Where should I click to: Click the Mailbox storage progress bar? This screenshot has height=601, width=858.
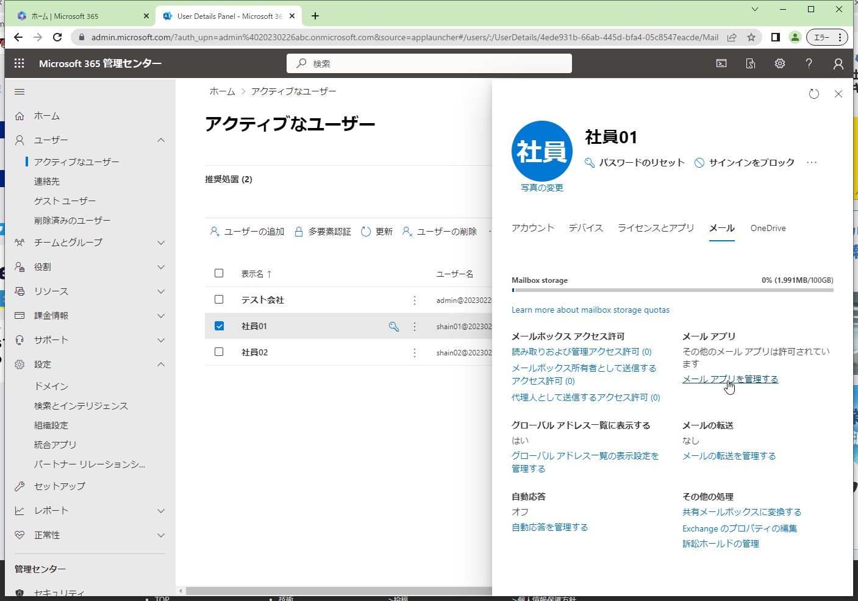(x=673, y=290)
